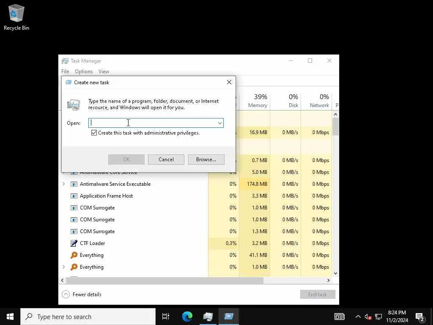Open the Options menu
Image resolution: width=433 pixels, height=325 pixels.
84,72
